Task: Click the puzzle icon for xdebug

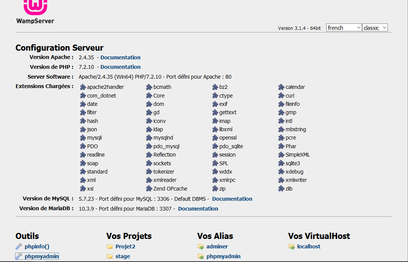Action: [x=281, y=172]
